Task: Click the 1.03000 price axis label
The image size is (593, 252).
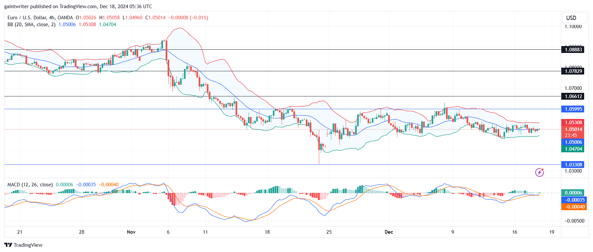Action: (x=573, y=171)
